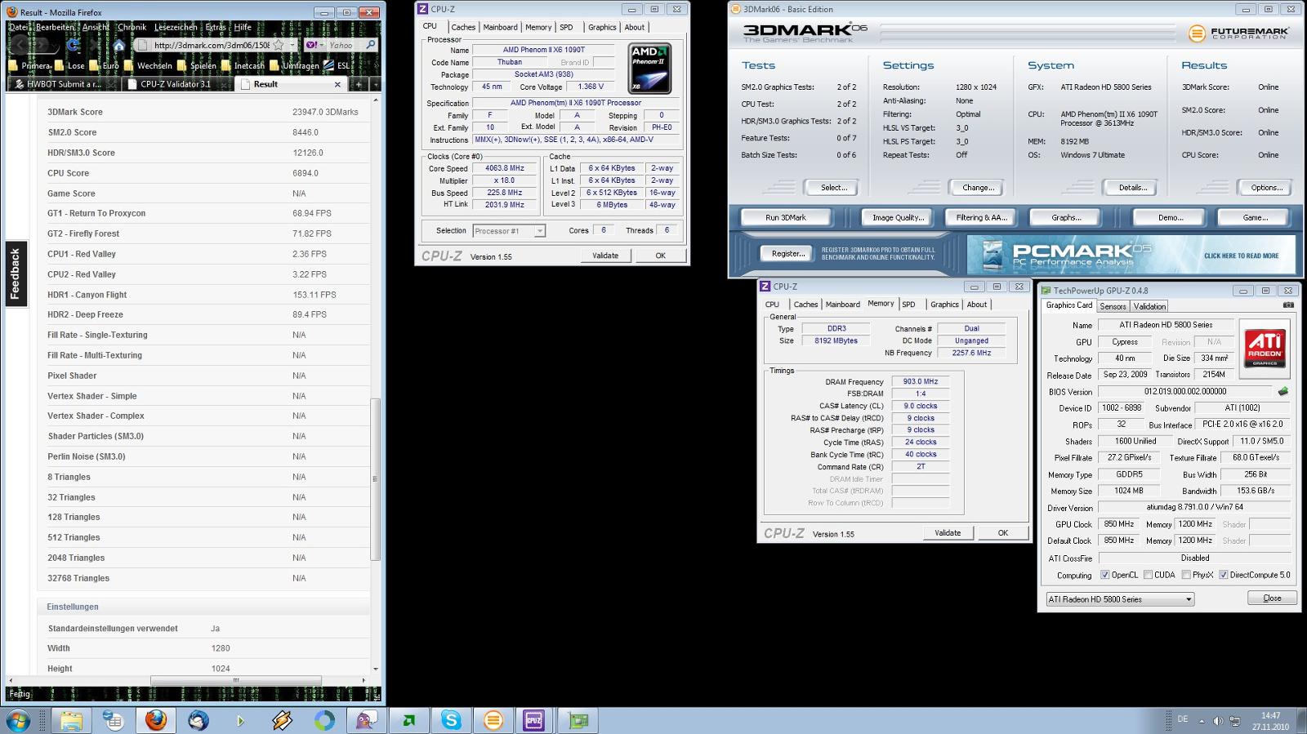The height and width of the screenshot is (734, 1307).
Task: Open the Yahoo search engine dropdown
Action: pyautogui.click(x=314, y=45)
